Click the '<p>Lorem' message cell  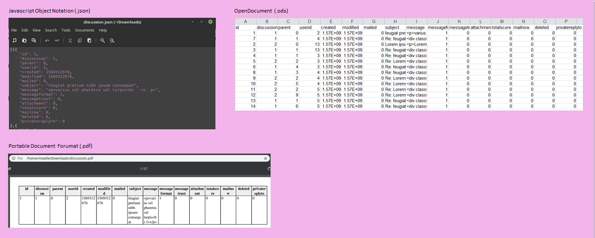coord(416,44)
